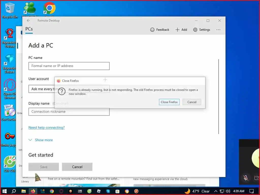
Task: Open Remote Desktop Settings gear
Action: (x=202, y=30)
